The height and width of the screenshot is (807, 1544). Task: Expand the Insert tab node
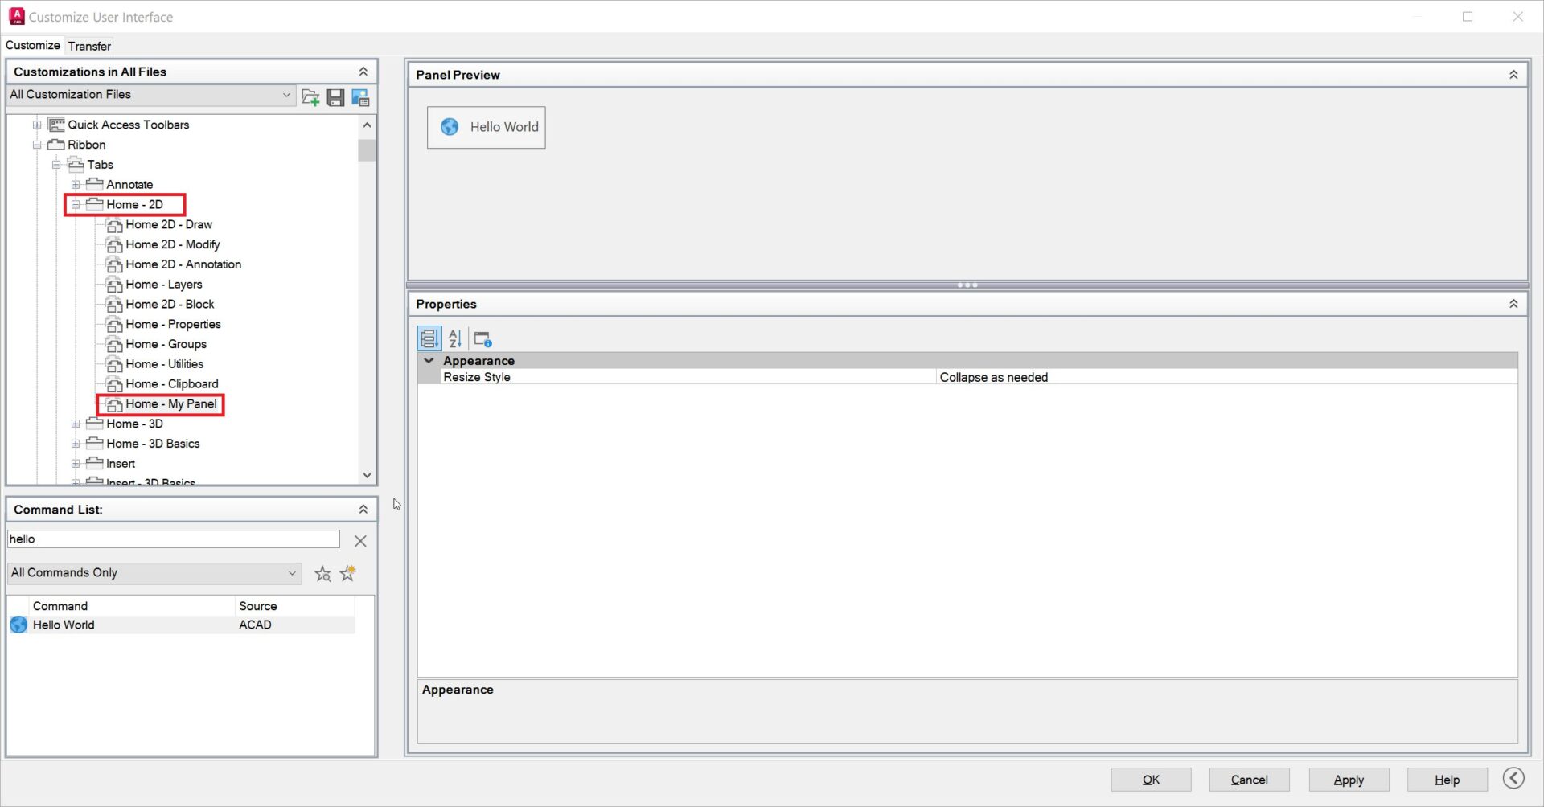pyautogui.click(x=76, y=464)
